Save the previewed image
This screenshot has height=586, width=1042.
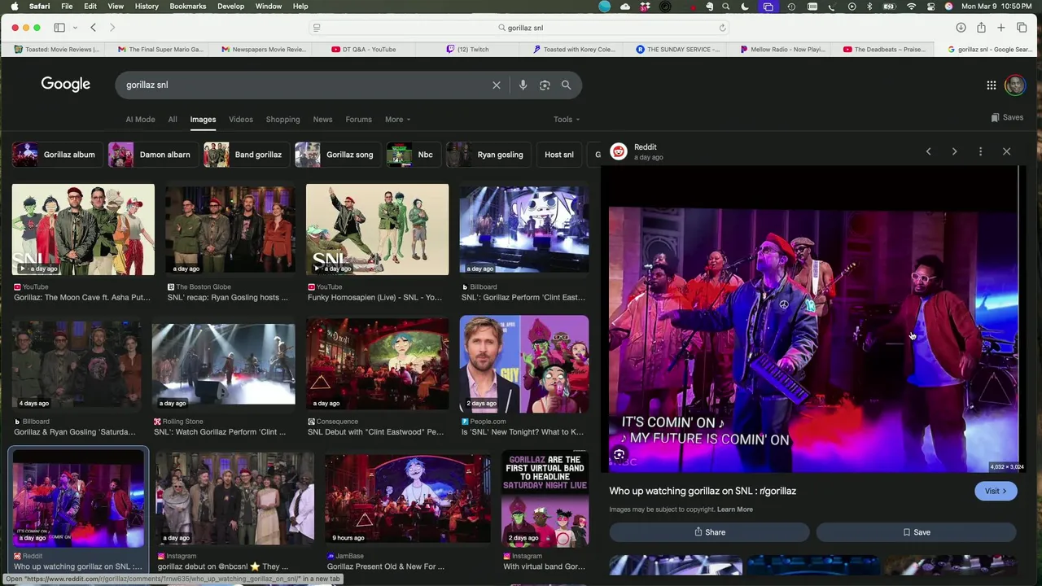(x=916, y=532)
